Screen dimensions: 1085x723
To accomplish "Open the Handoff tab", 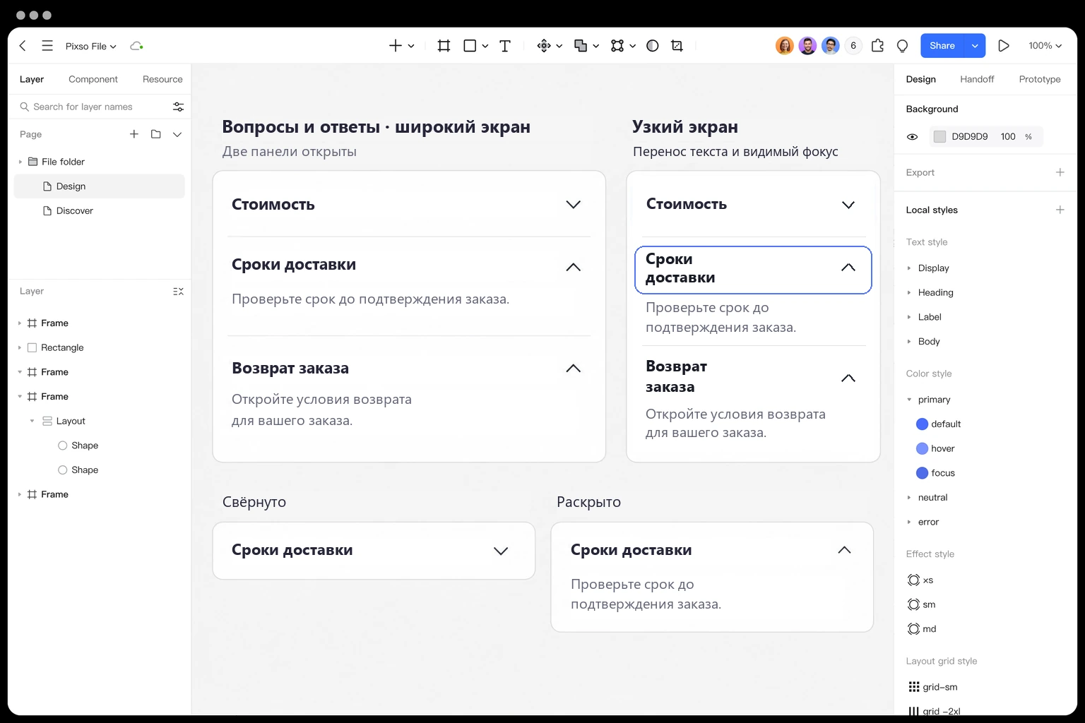I will (977, 79).
